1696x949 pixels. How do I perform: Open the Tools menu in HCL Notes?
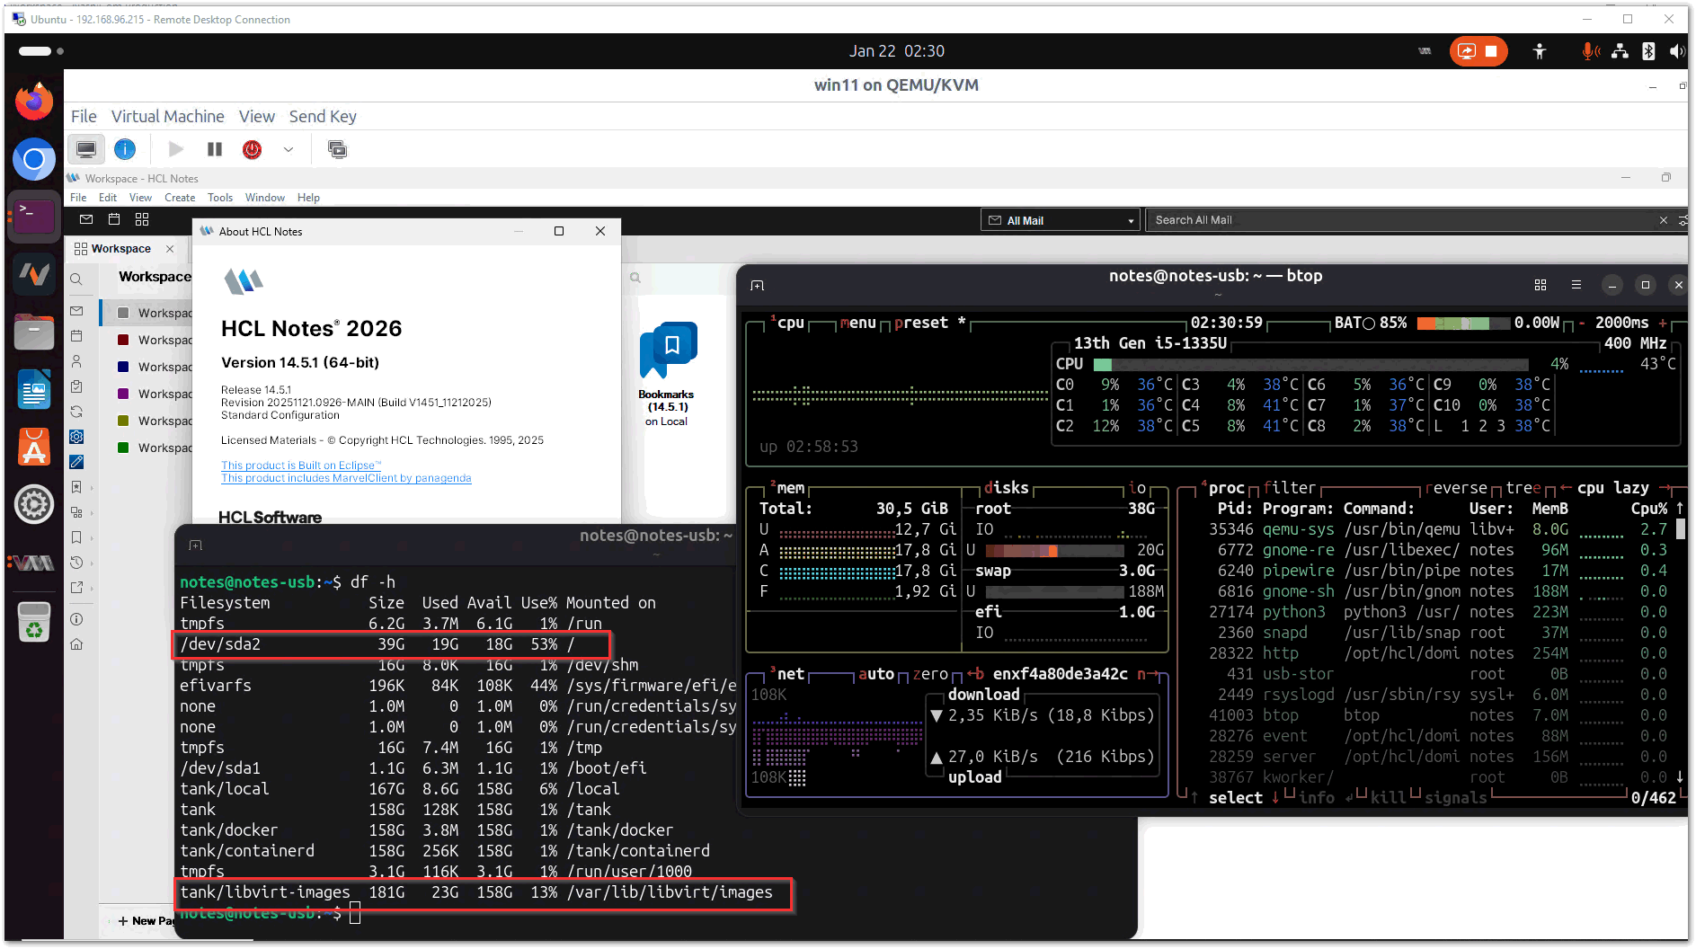[x=220, y=198]
